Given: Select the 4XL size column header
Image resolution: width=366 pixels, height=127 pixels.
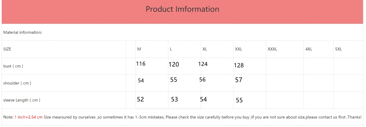Looking at the screenshot, I should tap(309, 49).
